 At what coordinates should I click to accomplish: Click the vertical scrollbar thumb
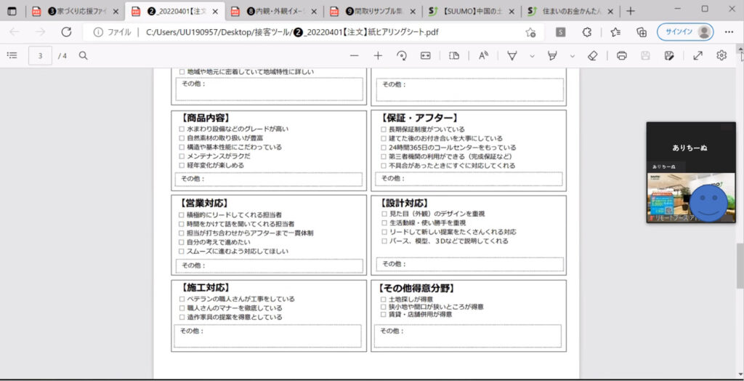tap(740, 265)
